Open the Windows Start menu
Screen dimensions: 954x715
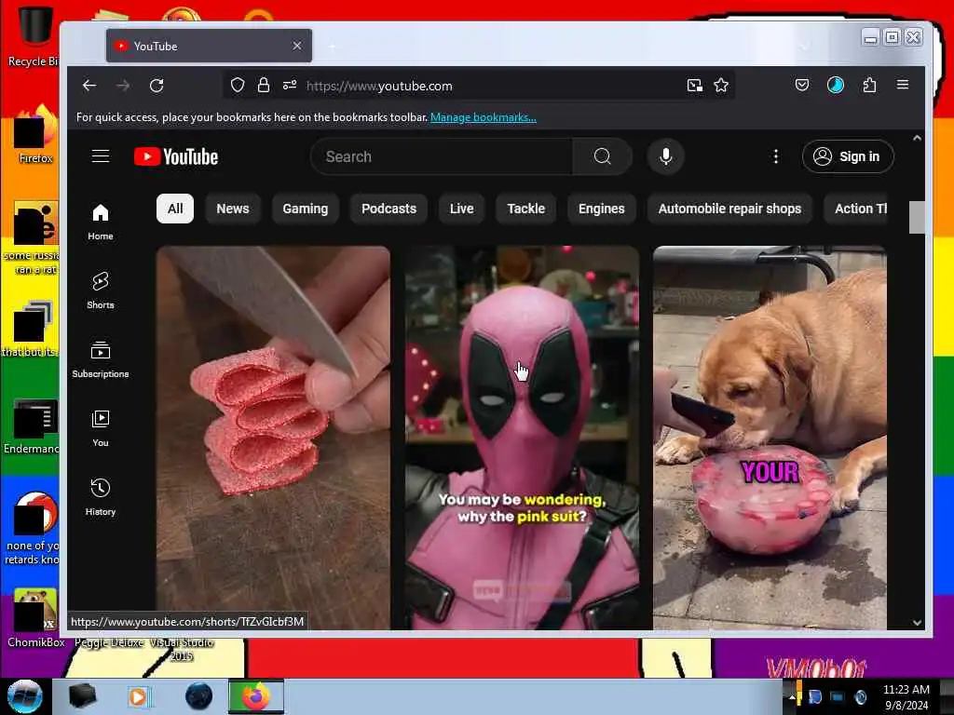pyautogui.click(x=25, y=696)
